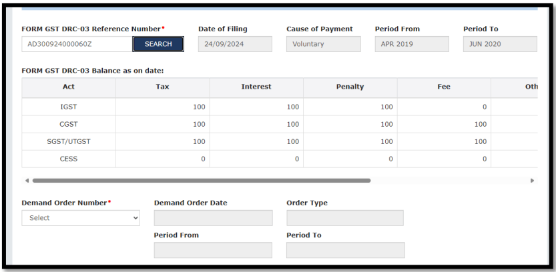Select the Demand Order Date field
Screen dimensions: 556x272
tap(213, 218)
